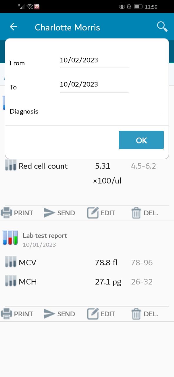Tap the Send icon under MCH report
The width and height of the screenshot is (174, 377).
(x=49, y=314)
